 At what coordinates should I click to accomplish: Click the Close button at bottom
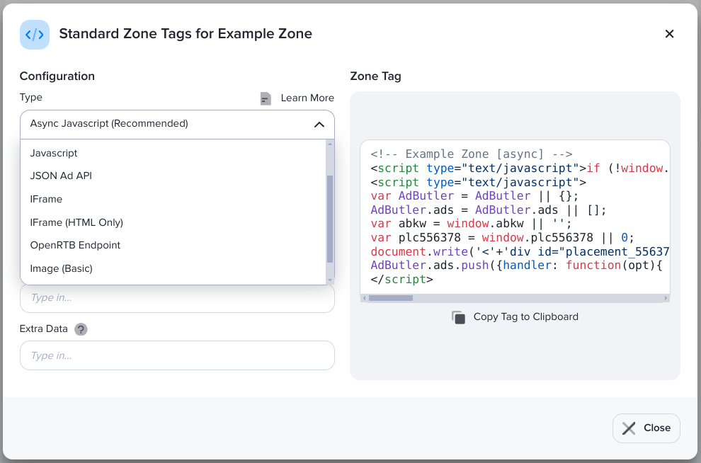(646, 428)
